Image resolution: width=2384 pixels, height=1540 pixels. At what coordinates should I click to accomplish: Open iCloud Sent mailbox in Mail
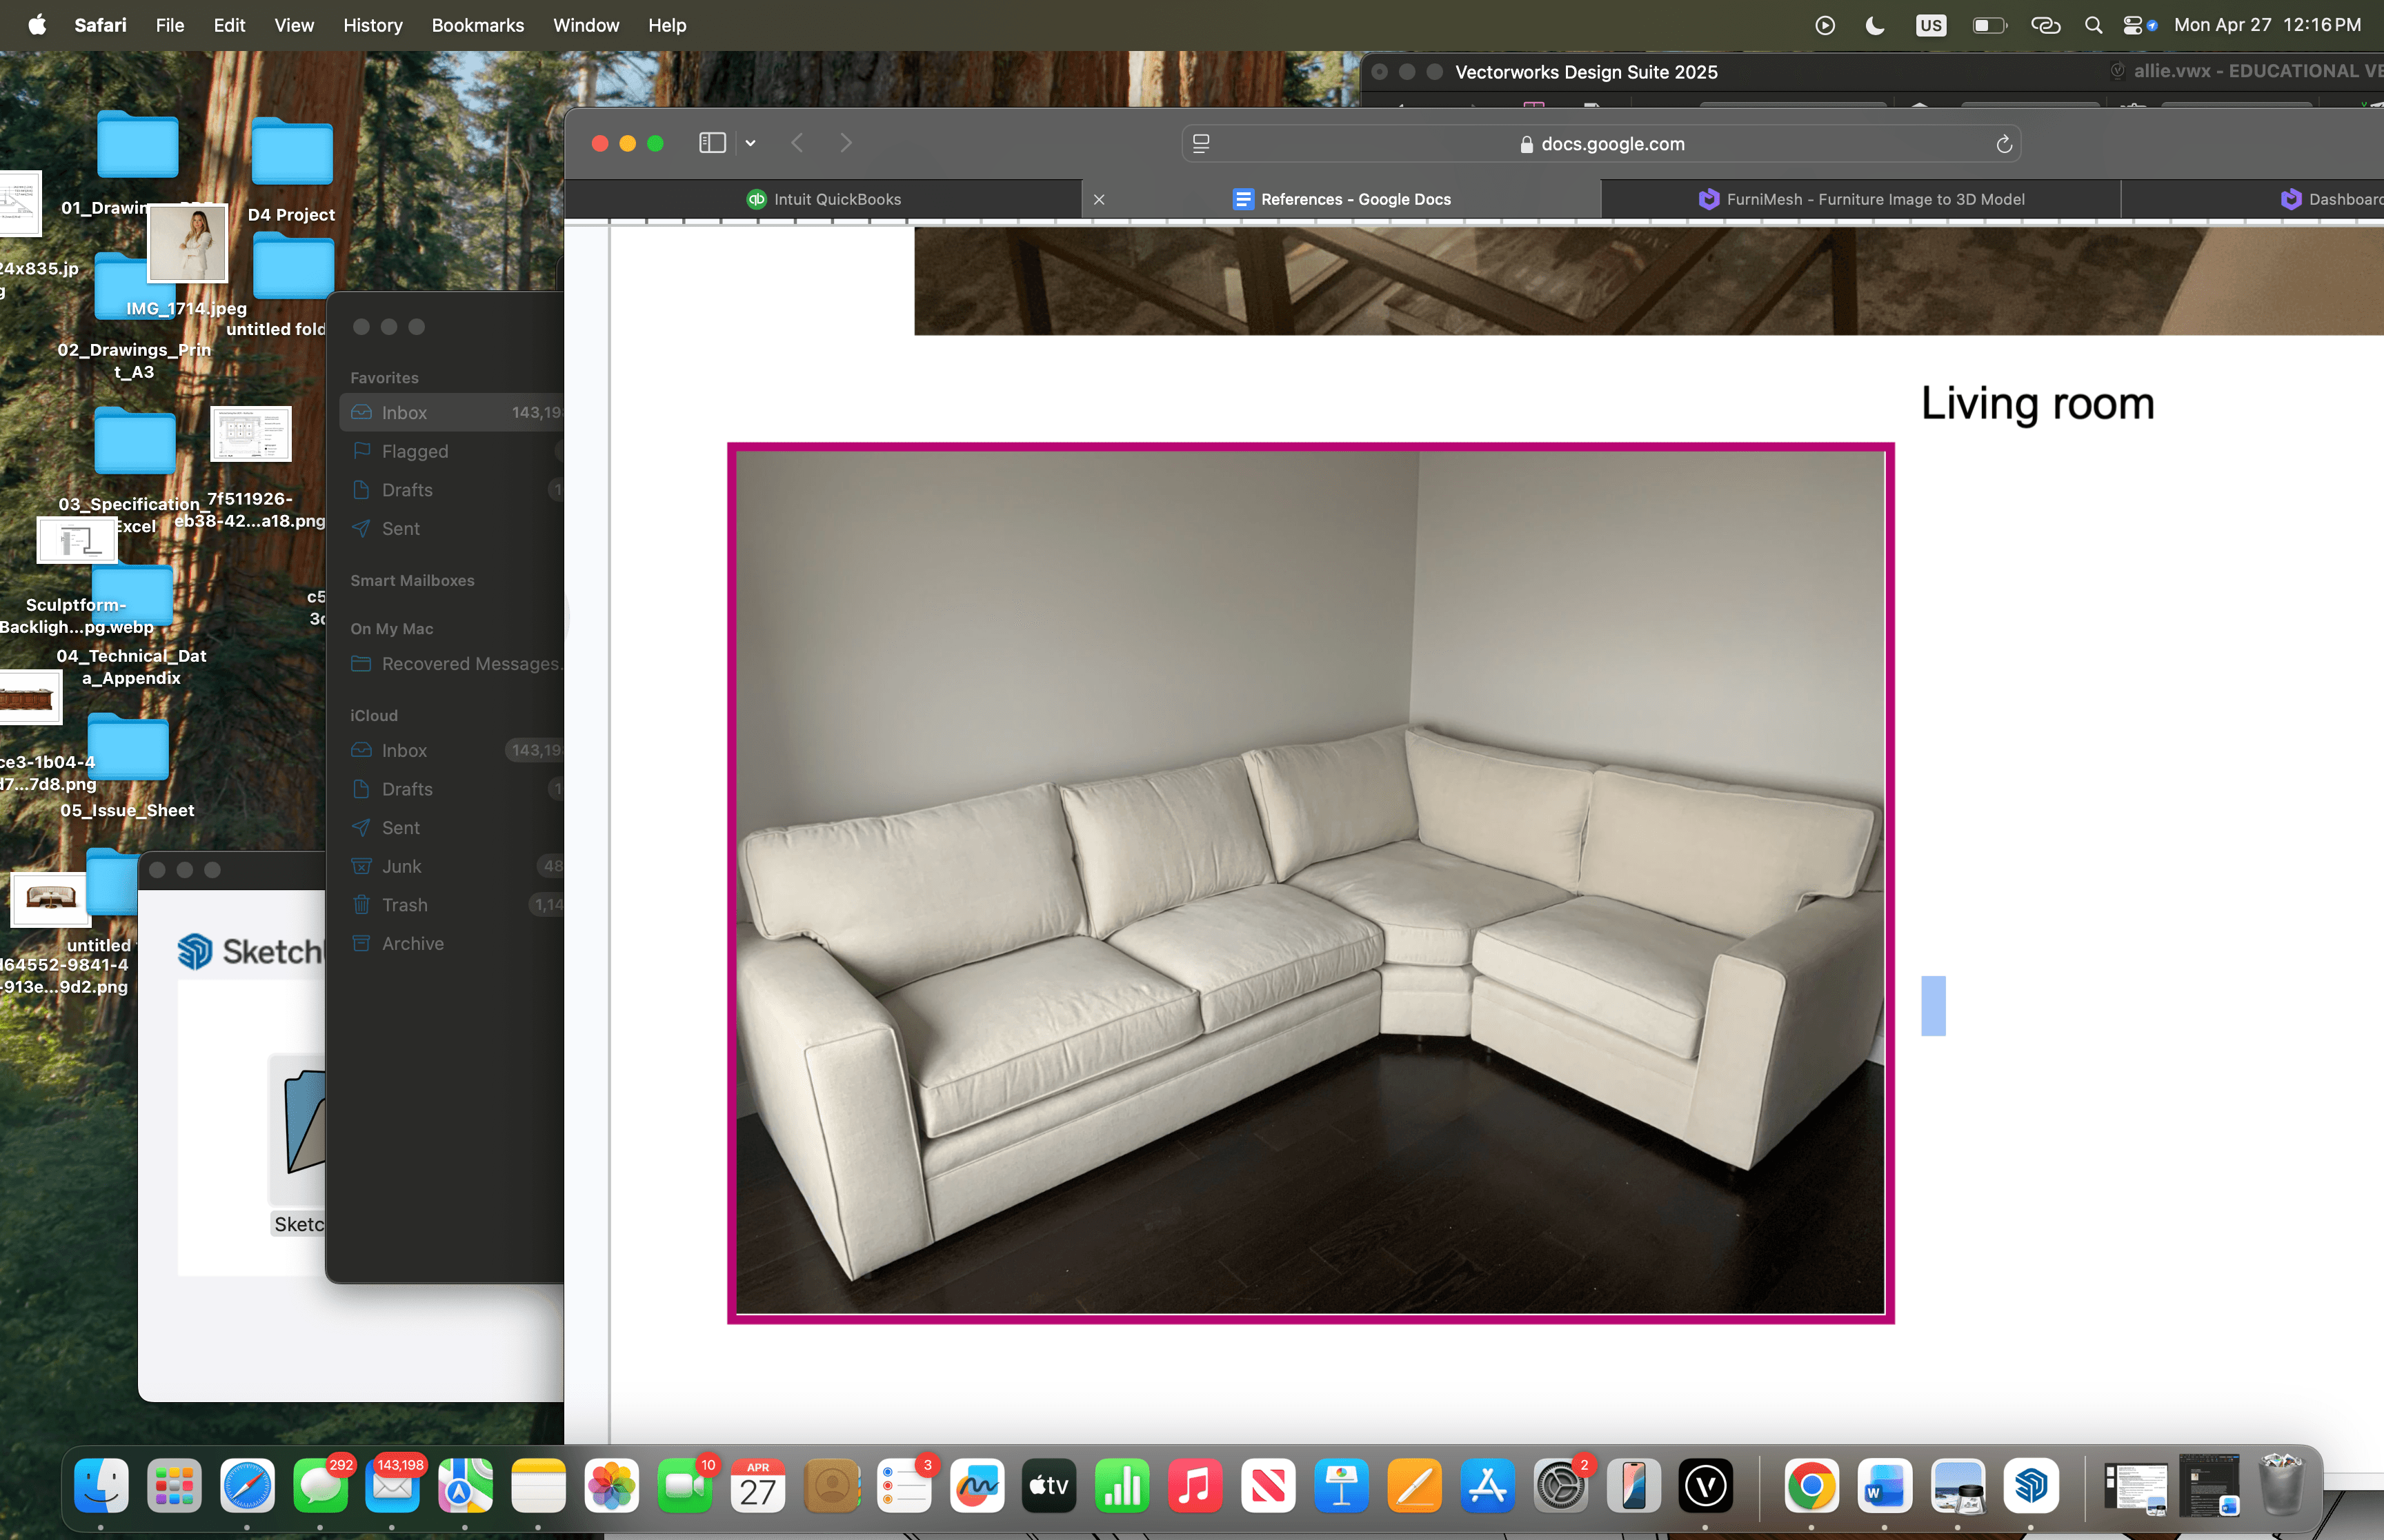[x=451, y=828]
